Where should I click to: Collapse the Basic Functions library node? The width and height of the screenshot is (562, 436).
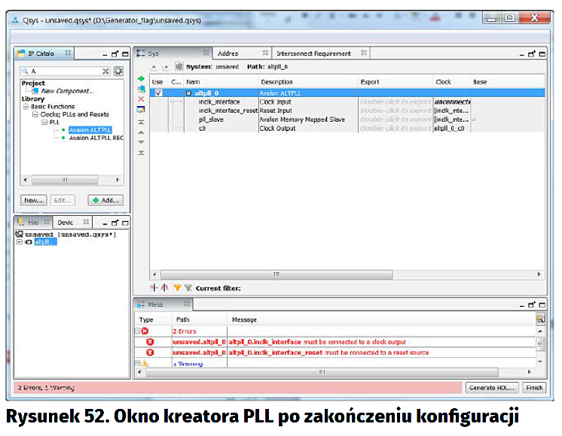tap(25, 107)
